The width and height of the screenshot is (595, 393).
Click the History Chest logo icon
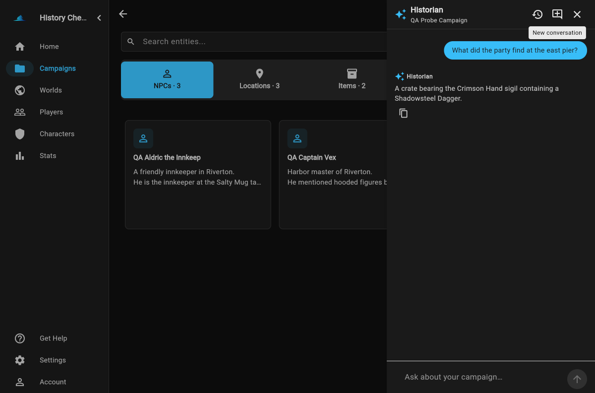click(19, 18)
